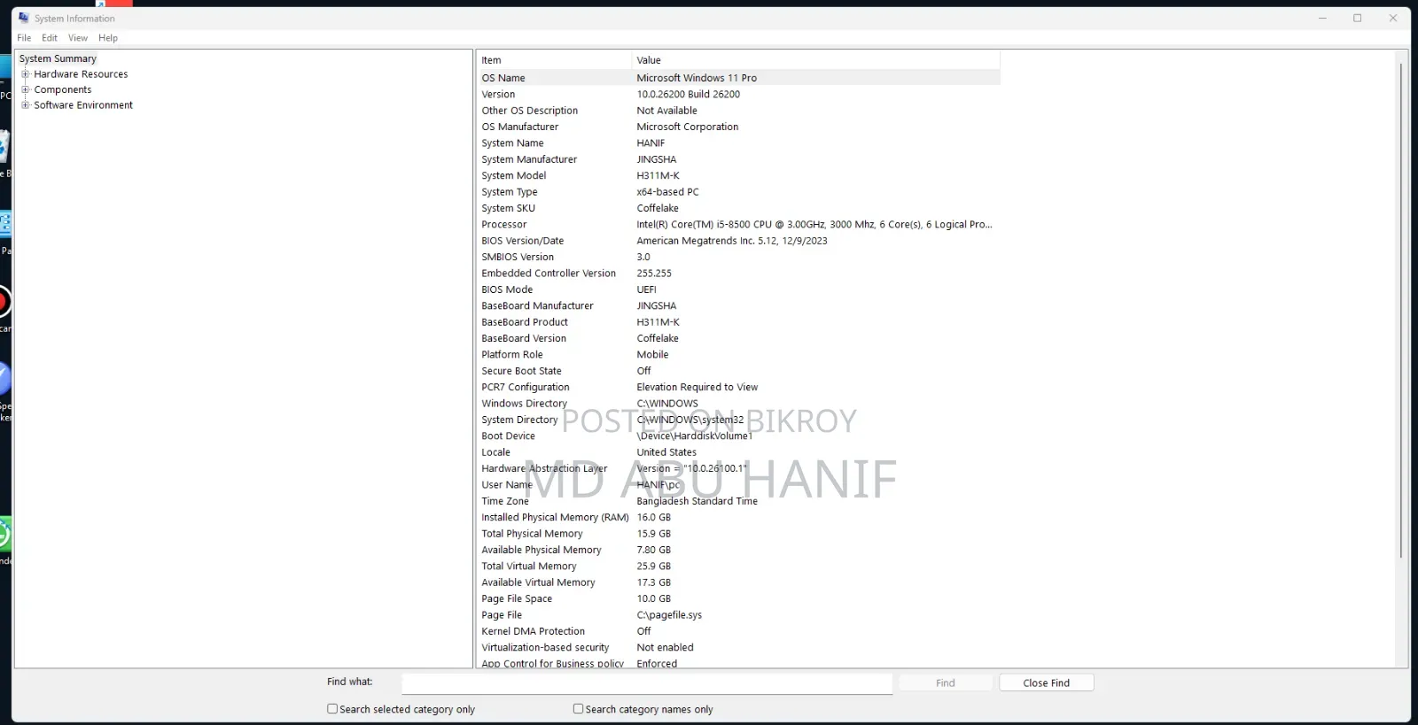Screen dimensions: 1418x725
Task: Click the Microsoft Windows 11 Pro value
Action: [x=697, y=78]
